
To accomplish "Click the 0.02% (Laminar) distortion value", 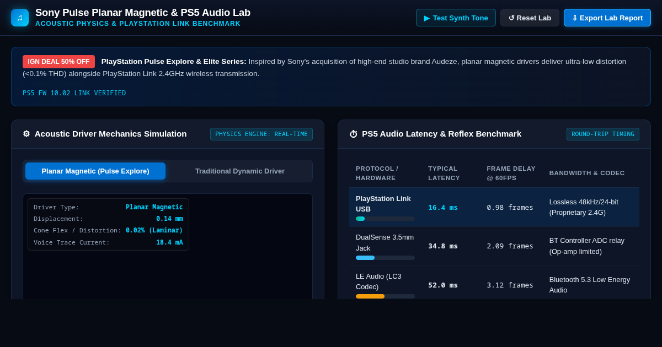I will (x=154, y=230).
